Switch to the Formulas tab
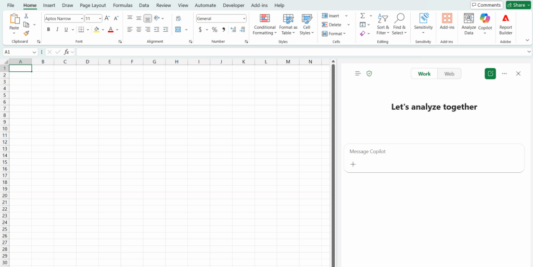This screenshot has height=267, width=533. [123, 5]
